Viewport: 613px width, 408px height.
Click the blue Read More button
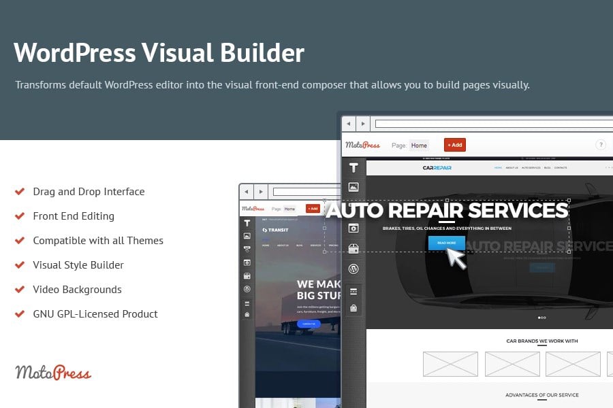(x=446, y=243)
